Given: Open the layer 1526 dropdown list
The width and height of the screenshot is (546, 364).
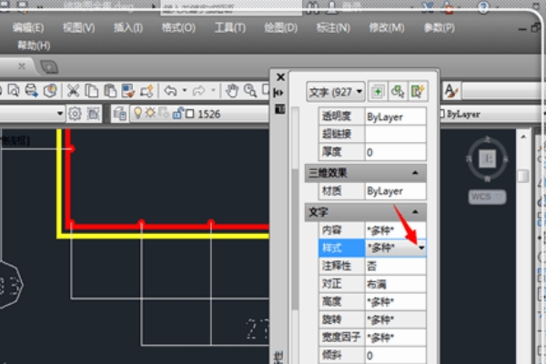Looking at the screenshot, I should click(x=198, y=114).
